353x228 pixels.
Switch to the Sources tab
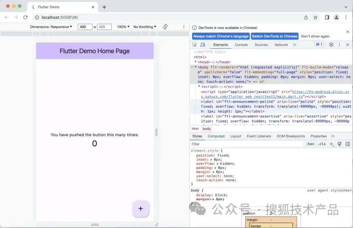pos(261,45)
